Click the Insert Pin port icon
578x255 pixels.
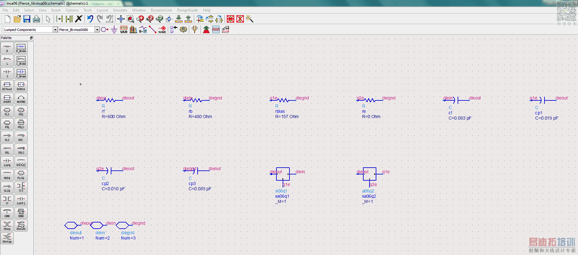105,29
